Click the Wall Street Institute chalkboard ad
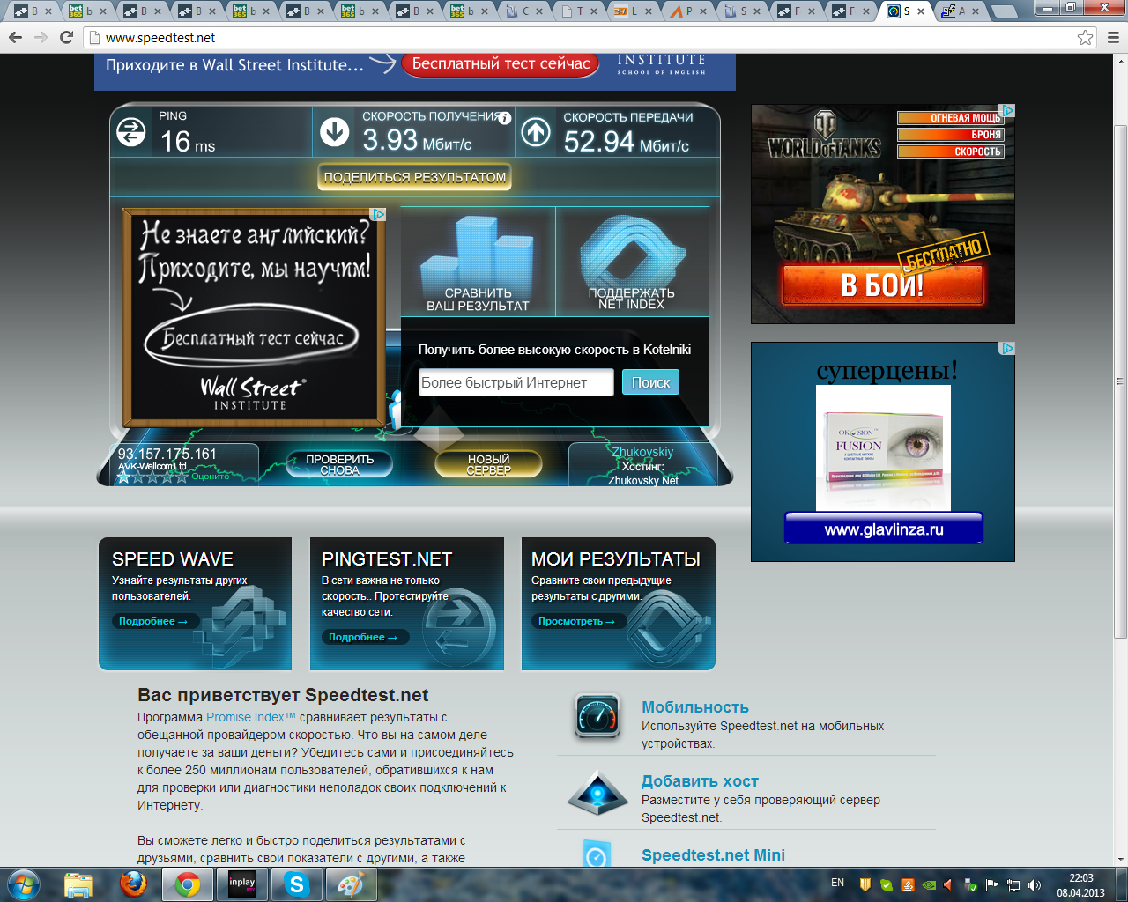Image resolution: width=1128 pixels, height=902 pixels. (x=253, y=316)
